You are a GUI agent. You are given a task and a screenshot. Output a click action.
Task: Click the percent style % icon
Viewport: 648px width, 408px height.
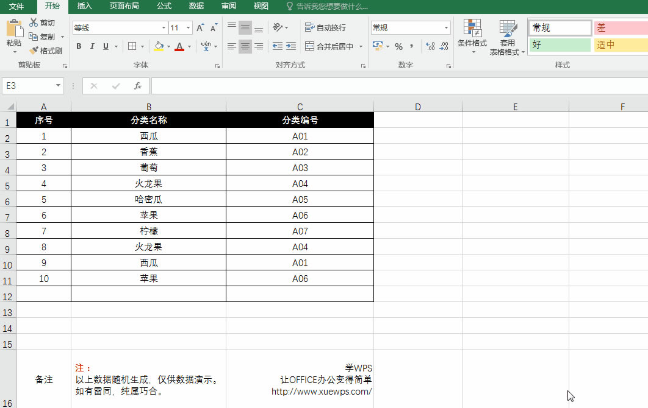coord(400,46)
